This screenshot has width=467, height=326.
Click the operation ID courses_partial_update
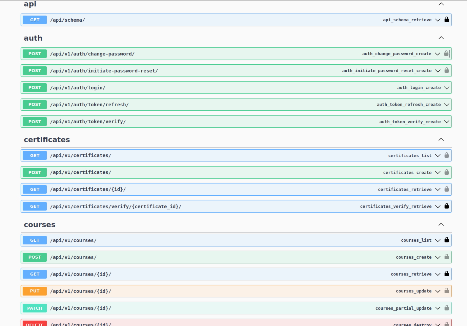click(x=403, y=308)
